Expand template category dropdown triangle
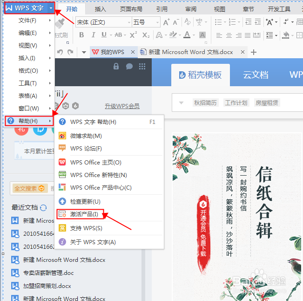Viewport: 303px width, 301px height. click(181, 103)
